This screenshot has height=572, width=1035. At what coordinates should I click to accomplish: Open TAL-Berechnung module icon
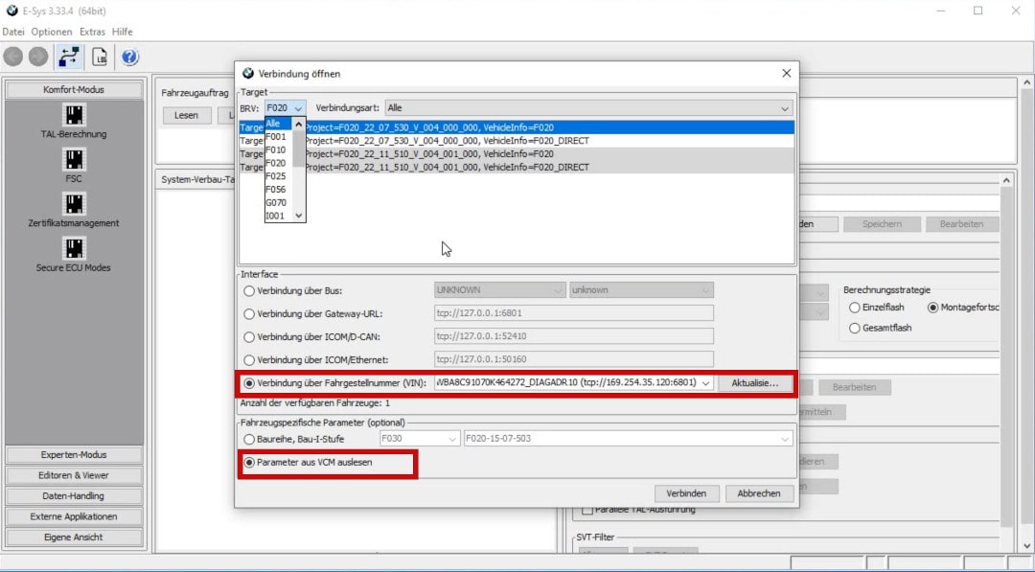(74, 115)
